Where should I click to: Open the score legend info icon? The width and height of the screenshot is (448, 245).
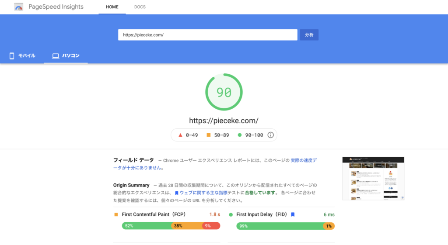point(270,135)
